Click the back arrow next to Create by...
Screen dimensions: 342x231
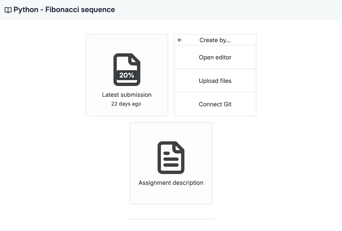point(180,40)
